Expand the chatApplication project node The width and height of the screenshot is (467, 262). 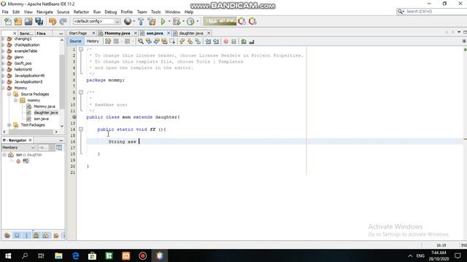pyautogui.click(x=3, y=45)
